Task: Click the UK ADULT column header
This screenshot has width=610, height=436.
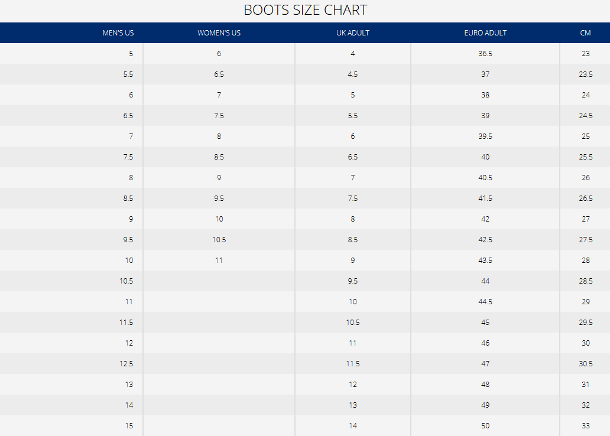Action: click(x=353, y=33)
